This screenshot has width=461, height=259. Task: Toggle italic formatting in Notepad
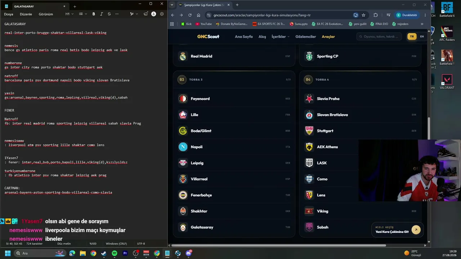coord(102,14)
